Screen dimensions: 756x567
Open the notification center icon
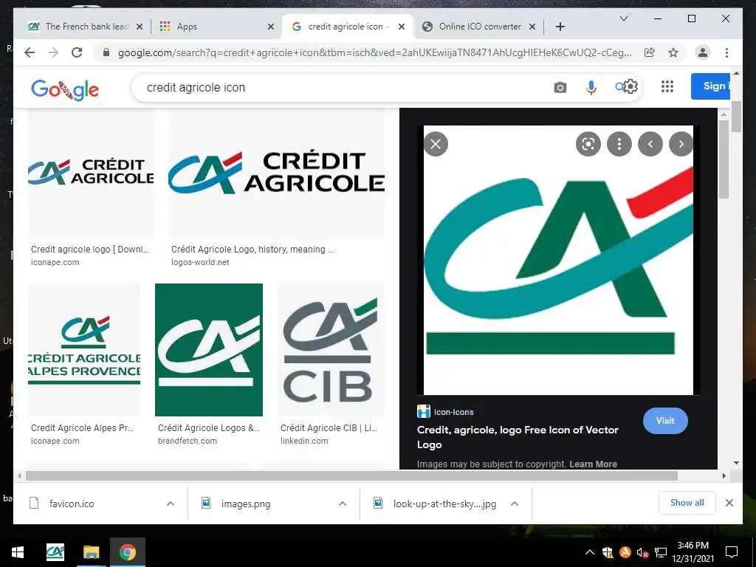pos(732,552)
